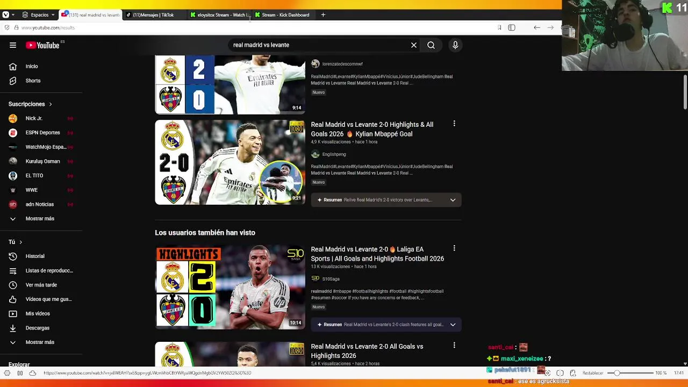Open the Englishpeng channel
688x387 pixels.
(x=334, y=154)
